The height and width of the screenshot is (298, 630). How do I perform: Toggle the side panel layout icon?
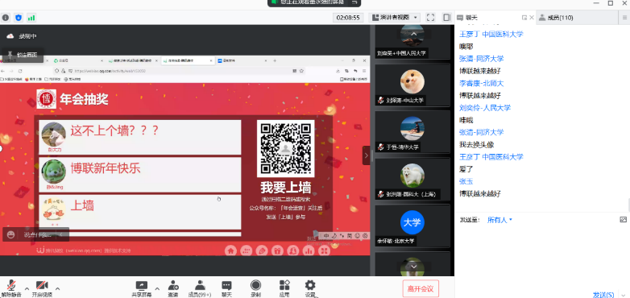[x=447, y=18]
